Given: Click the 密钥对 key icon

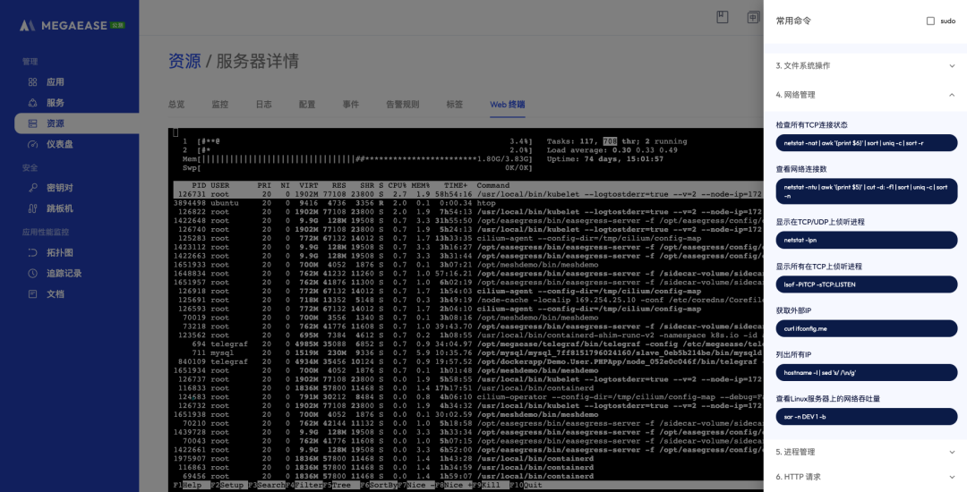Looking at the screenshot, I should coord(33,188).
